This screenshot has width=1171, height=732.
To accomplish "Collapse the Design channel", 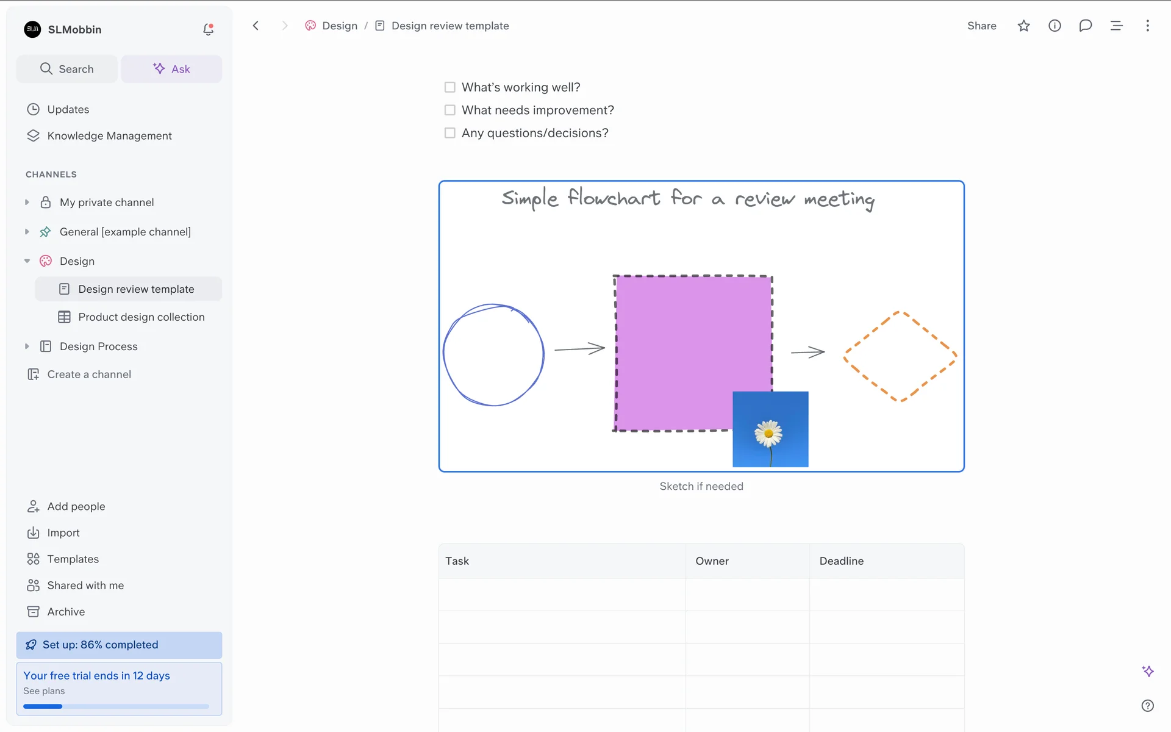I will point(27,261).
